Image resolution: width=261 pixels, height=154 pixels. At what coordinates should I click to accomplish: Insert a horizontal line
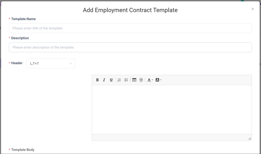click(x=141, y=80)
